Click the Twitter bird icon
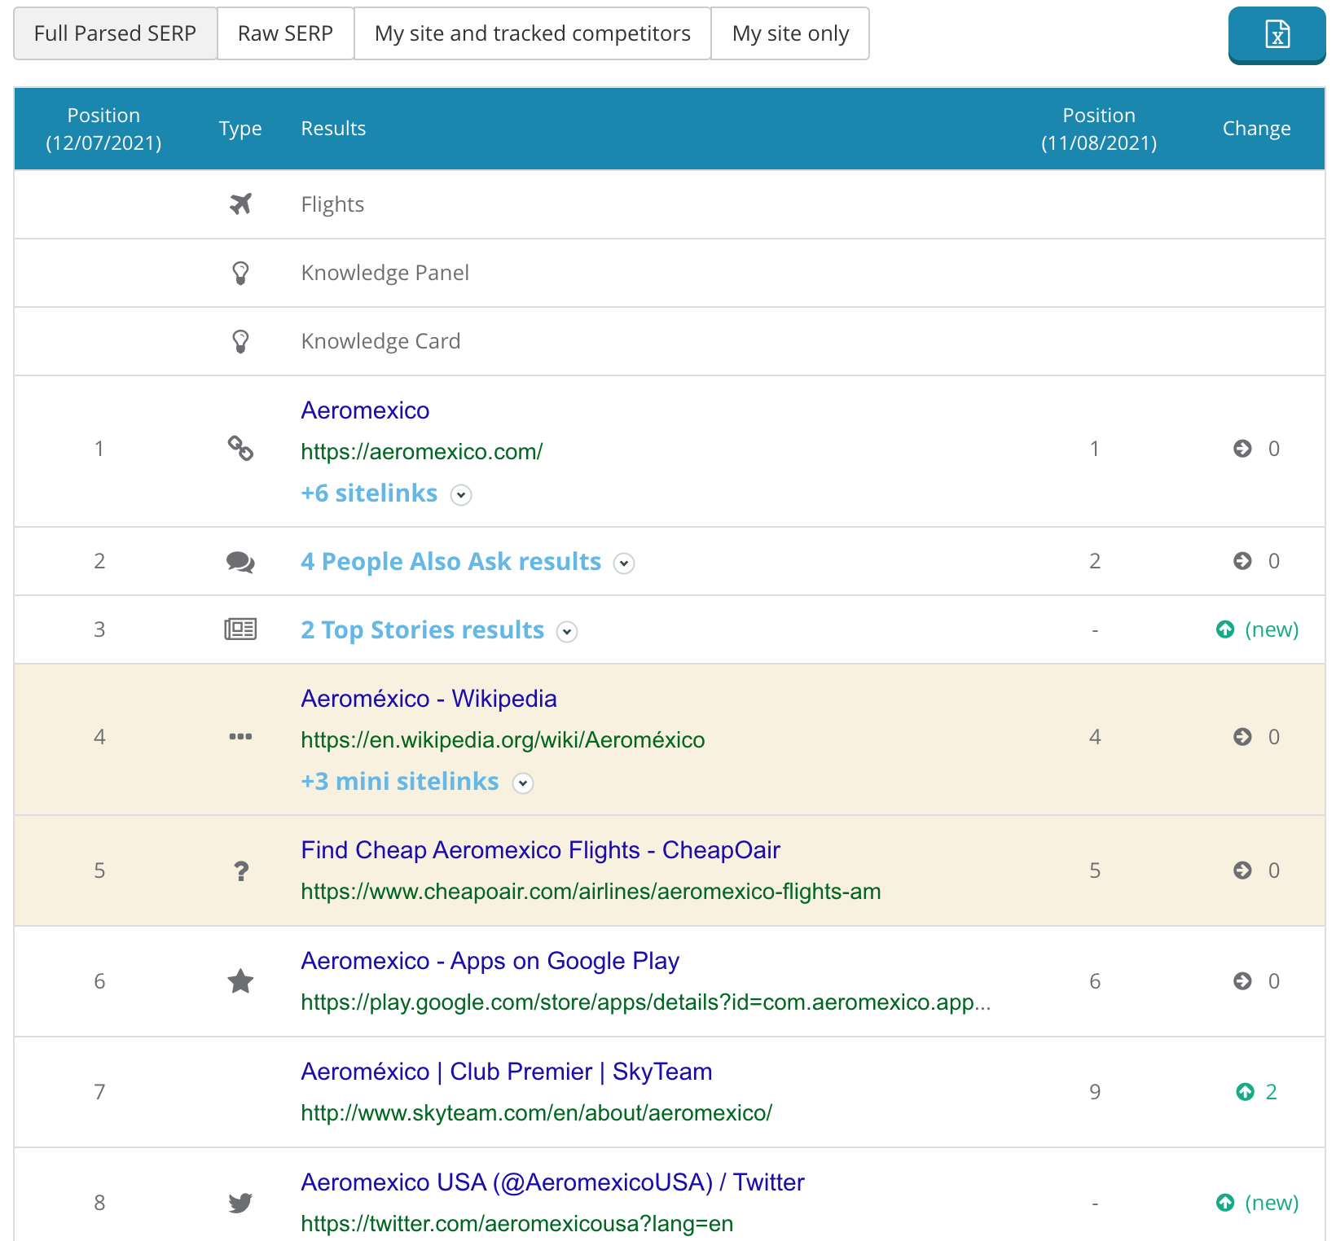 click(x=240, y=1203)
